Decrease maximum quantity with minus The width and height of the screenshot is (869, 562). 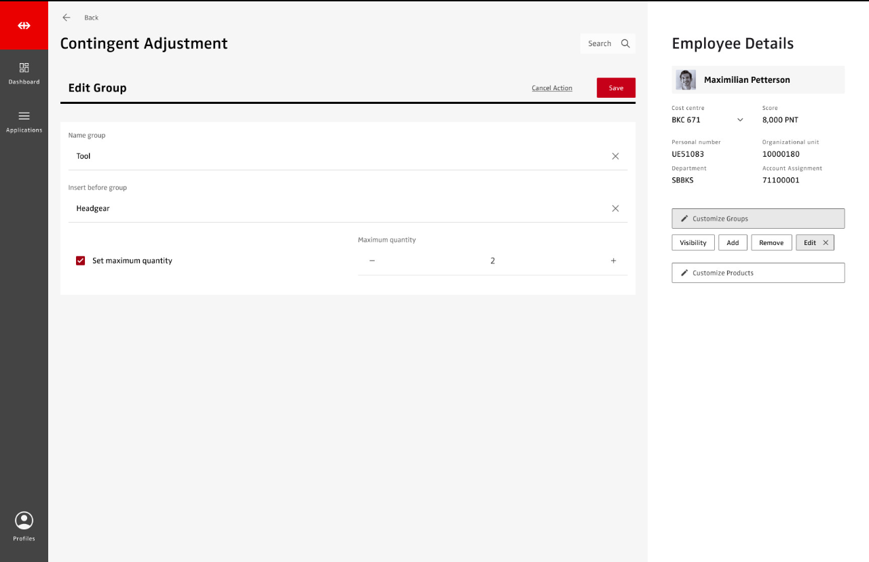[x=372, y=261]
